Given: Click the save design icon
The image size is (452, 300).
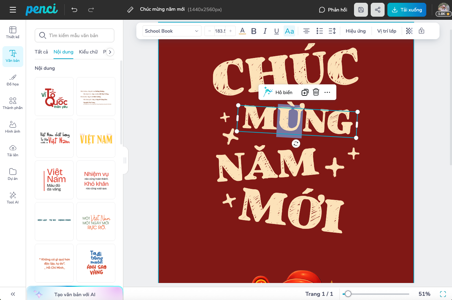Looking at the screenshot, I should click(361, 10).
